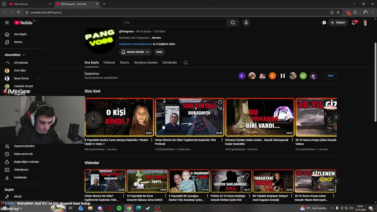Viewport: 377px width, 212px height.
Task: Open Chrome three-dot menu
Action: tap(373, 12)
